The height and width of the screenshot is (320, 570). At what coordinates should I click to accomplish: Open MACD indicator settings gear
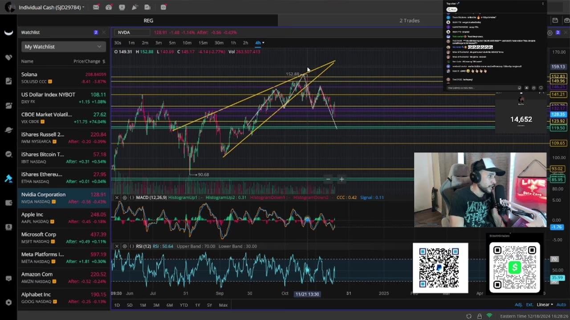tap(124, 197)
